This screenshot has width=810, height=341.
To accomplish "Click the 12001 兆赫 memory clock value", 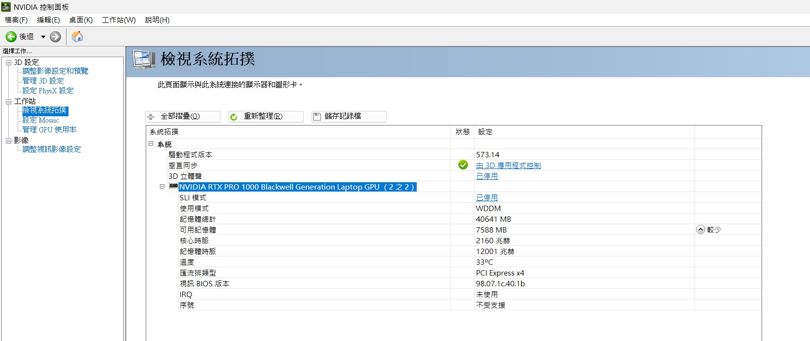I will click(495, 252).
